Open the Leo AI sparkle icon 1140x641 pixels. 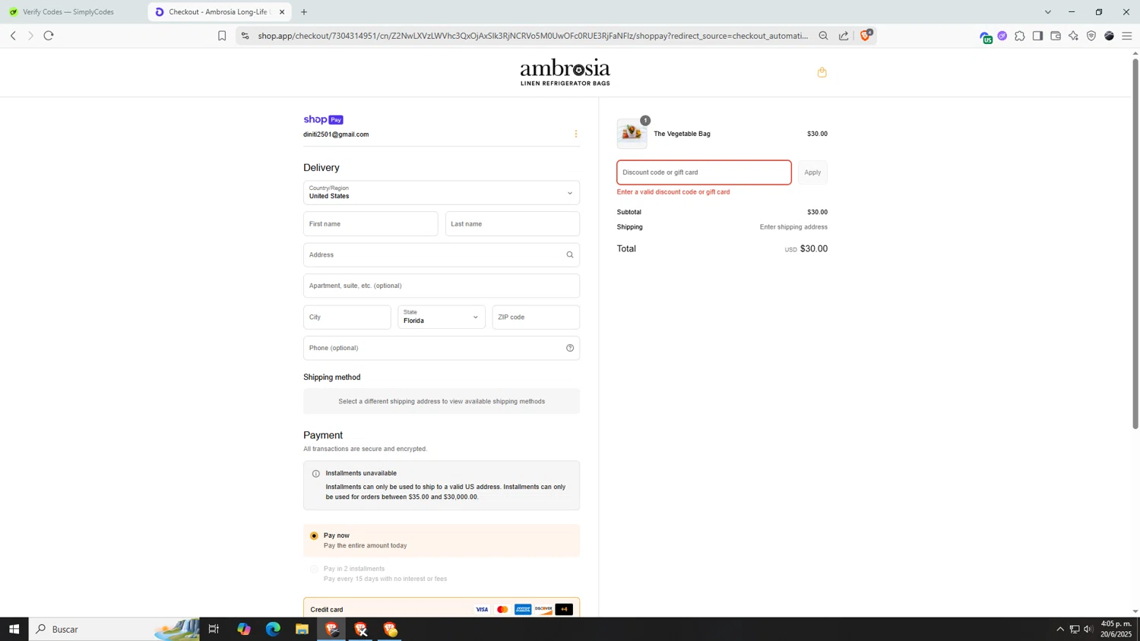point(1073,36)
